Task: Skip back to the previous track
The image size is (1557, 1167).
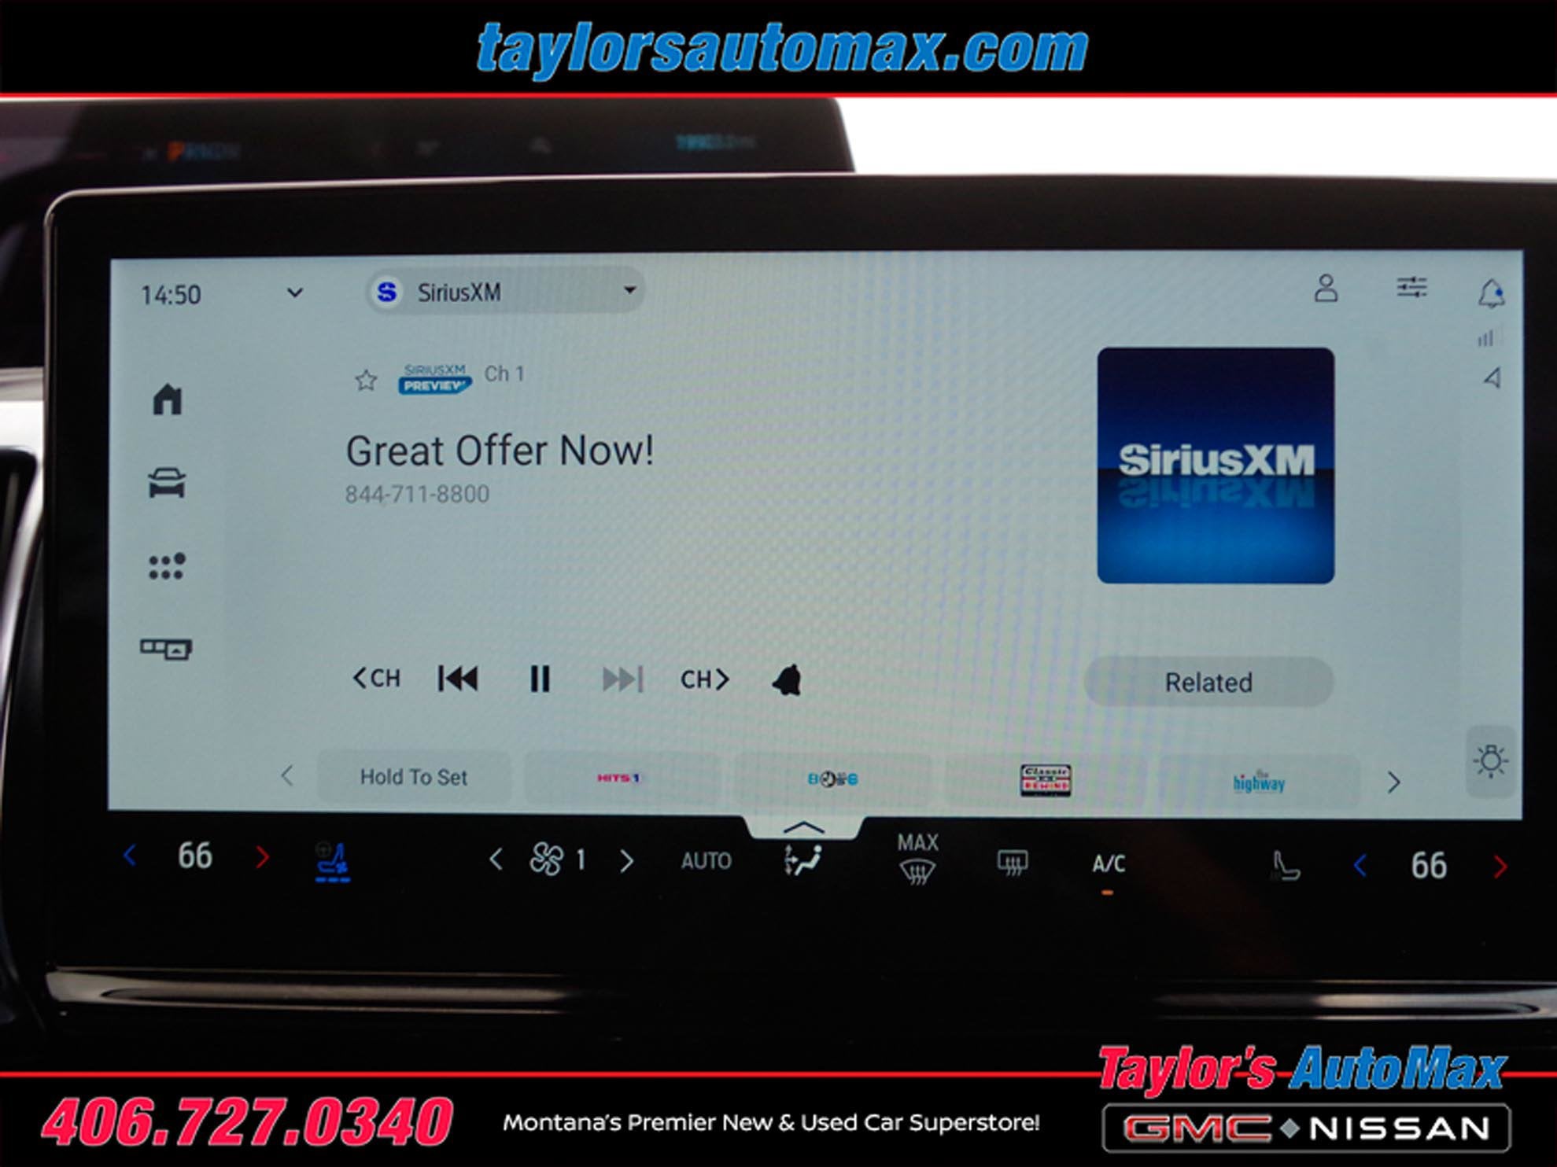Action: tap(458, 679)
